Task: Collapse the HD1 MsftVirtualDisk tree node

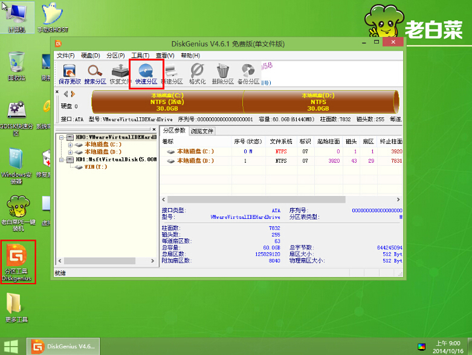Action: tap(62, 160)
